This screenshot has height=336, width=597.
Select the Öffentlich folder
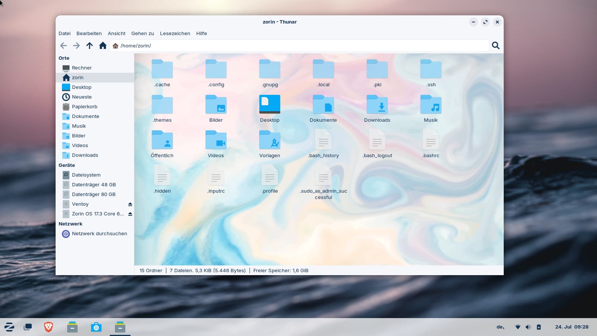pos(162,144)
